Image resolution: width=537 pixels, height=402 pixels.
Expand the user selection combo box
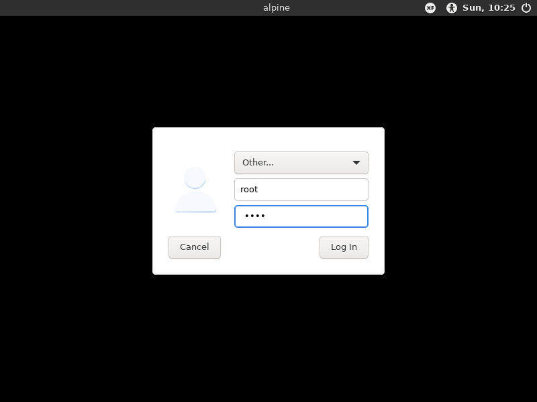point(301,163)
